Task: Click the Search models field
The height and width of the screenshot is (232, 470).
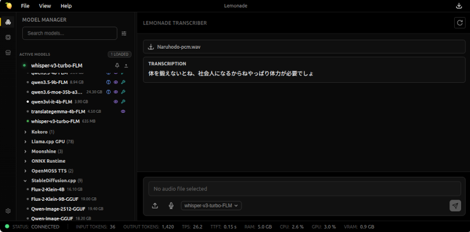Action: point(70,33)
